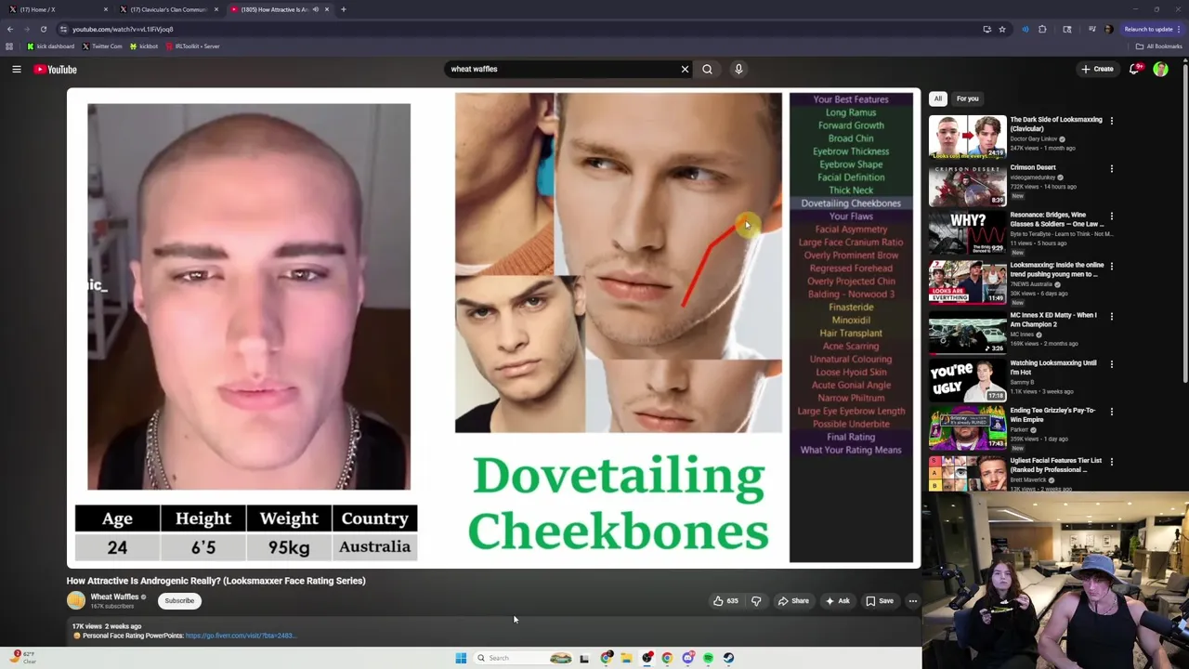
Task: Clear the search box with X
Action: pyautogui.click(x=685, y=69)
